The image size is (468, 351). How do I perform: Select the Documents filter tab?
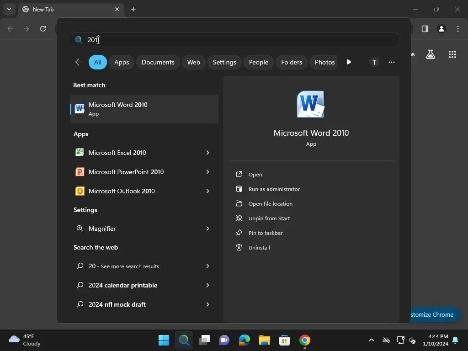[158, 62]
